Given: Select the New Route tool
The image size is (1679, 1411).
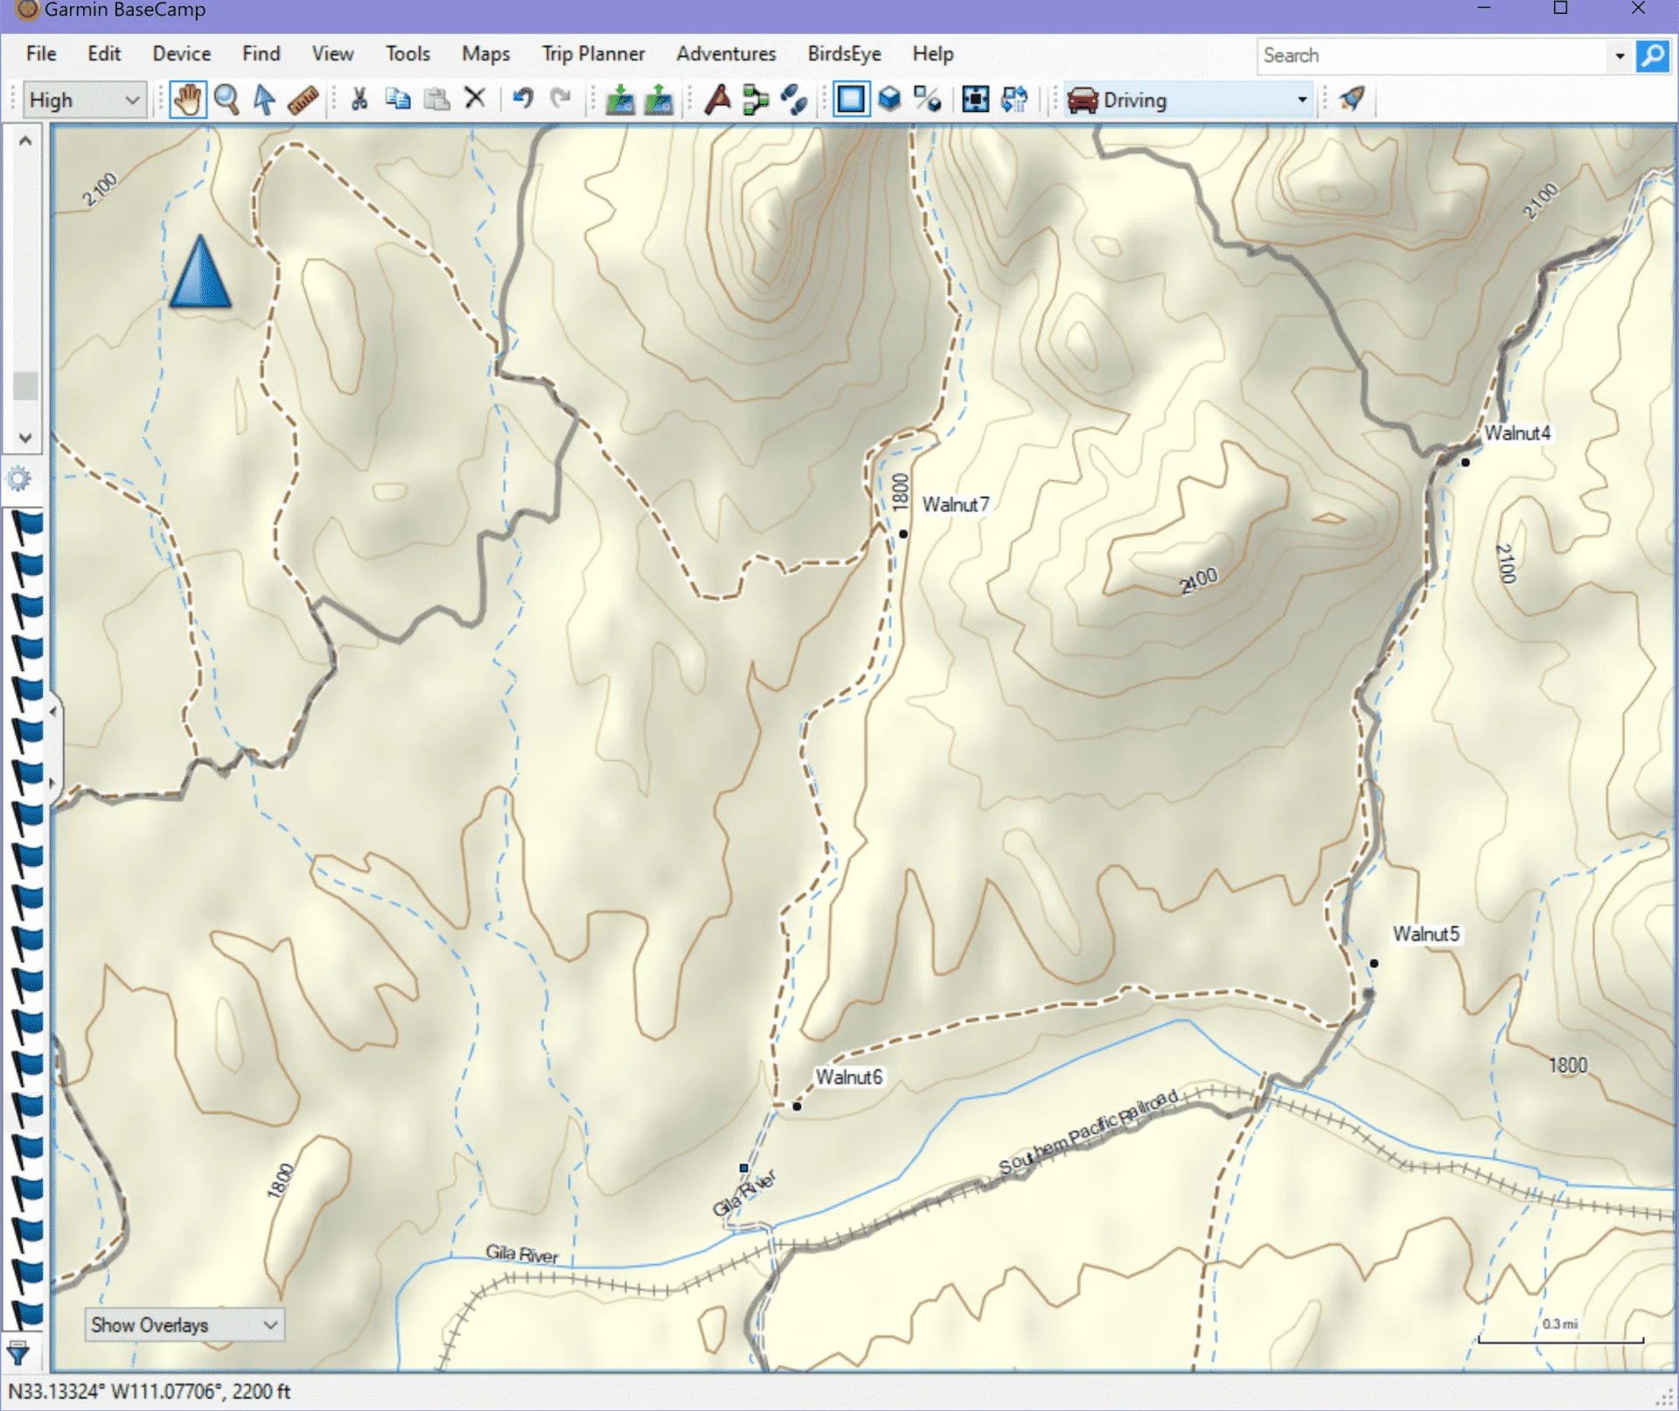Looking at the screenshot, I should (x=718, y=100).
